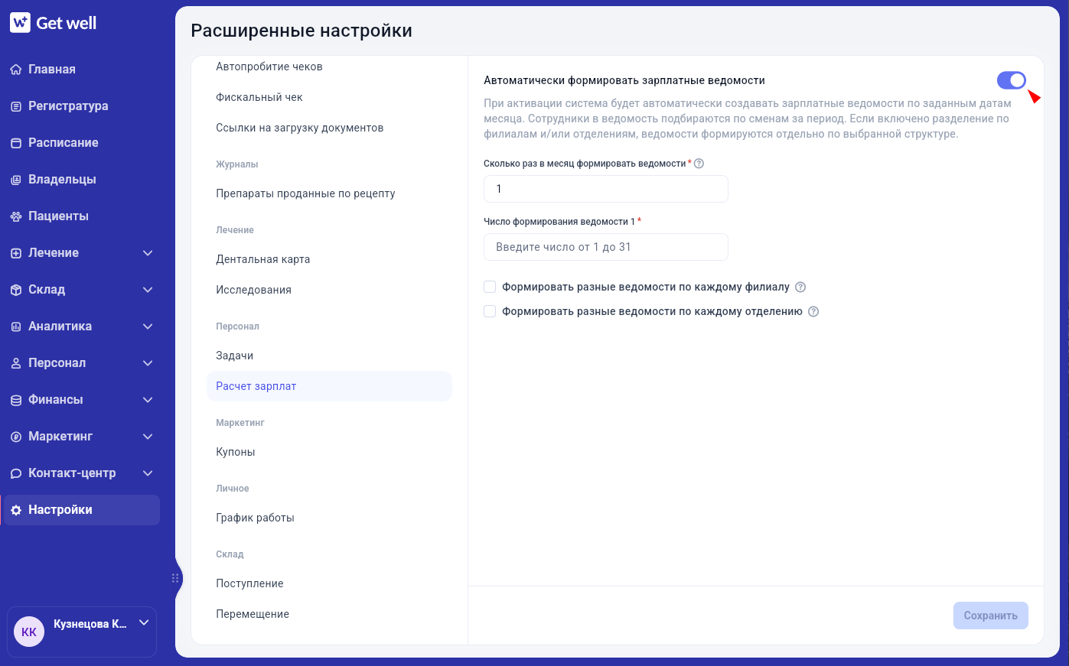Viewport: 1069px width, 666px height.
Task: Click help icon next to Сколько раз в месяц
Action: [699, 164]
